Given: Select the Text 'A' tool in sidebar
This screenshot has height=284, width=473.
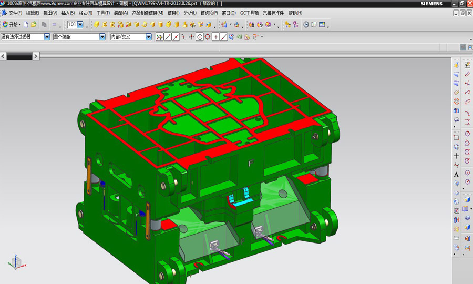Looking at the screenshot, I should tap(456, 174).
